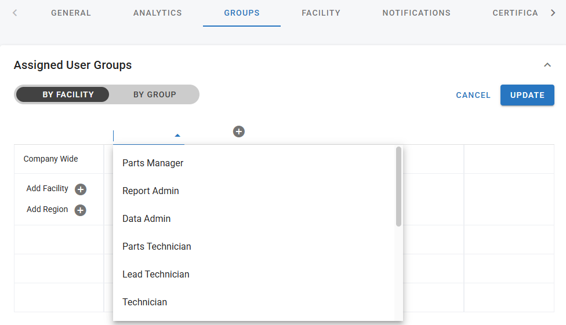The image size is (566, 325).
Task: Select the Parts Technician option
Action: [x=157, y=247]
